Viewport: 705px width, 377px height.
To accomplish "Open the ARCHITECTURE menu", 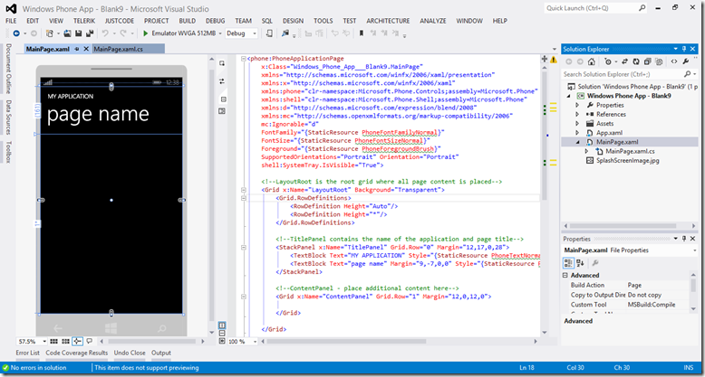I will click(388, 21).
